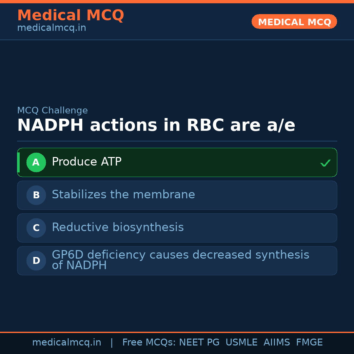
Task: Select the 'Produce ATP' answer text
Action: click(87, 162)
